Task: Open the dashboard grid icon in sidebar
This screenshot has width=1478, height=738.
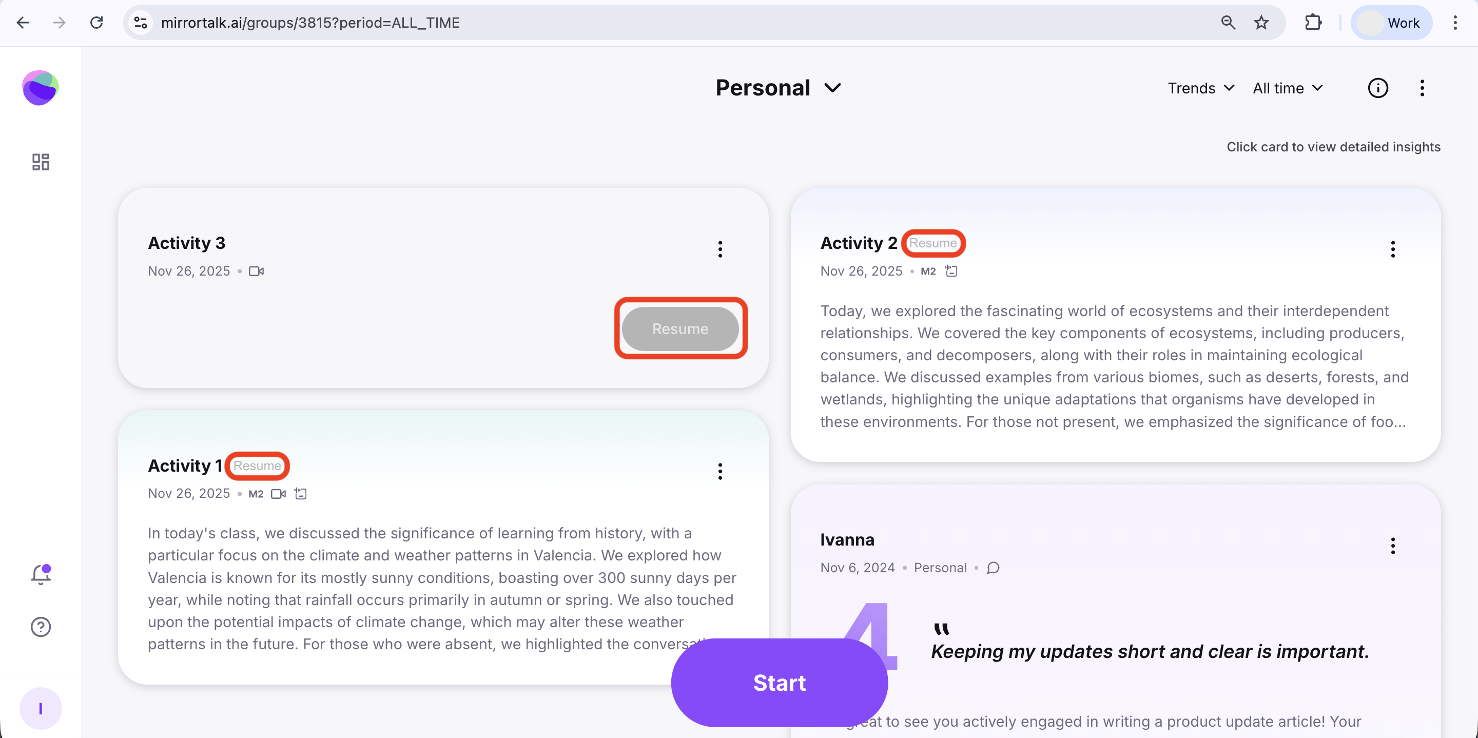Action: coord(40,162)
